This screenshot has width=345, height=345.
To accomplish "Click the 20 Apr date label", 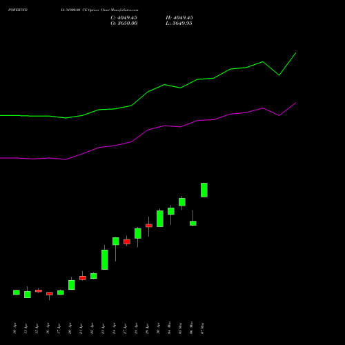I will click(70, 328).
